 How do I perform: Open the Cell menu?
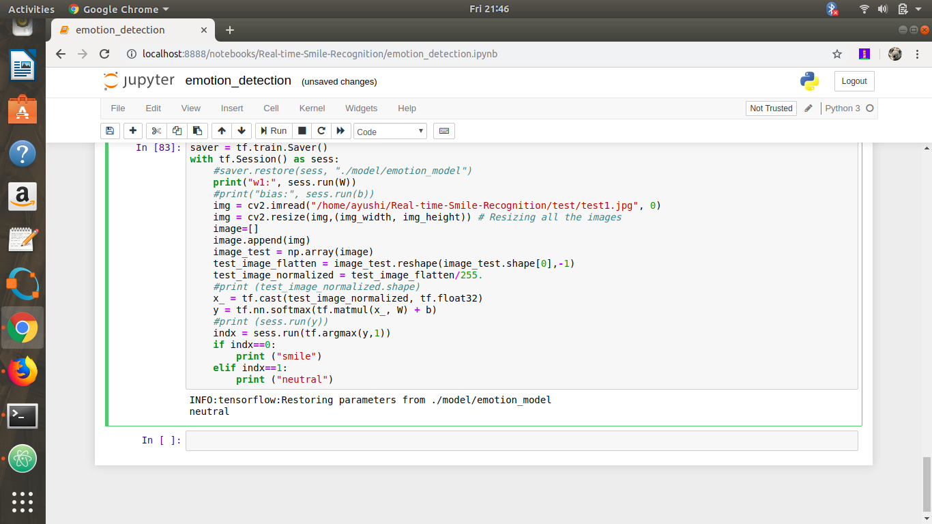point(271,108)
